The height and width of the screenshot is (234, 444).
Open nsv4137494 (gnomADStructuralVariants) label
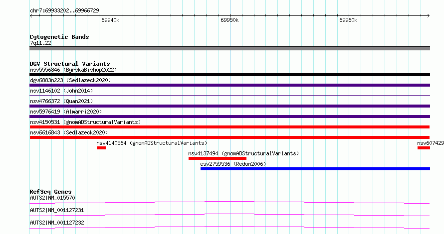pos(243,153)
